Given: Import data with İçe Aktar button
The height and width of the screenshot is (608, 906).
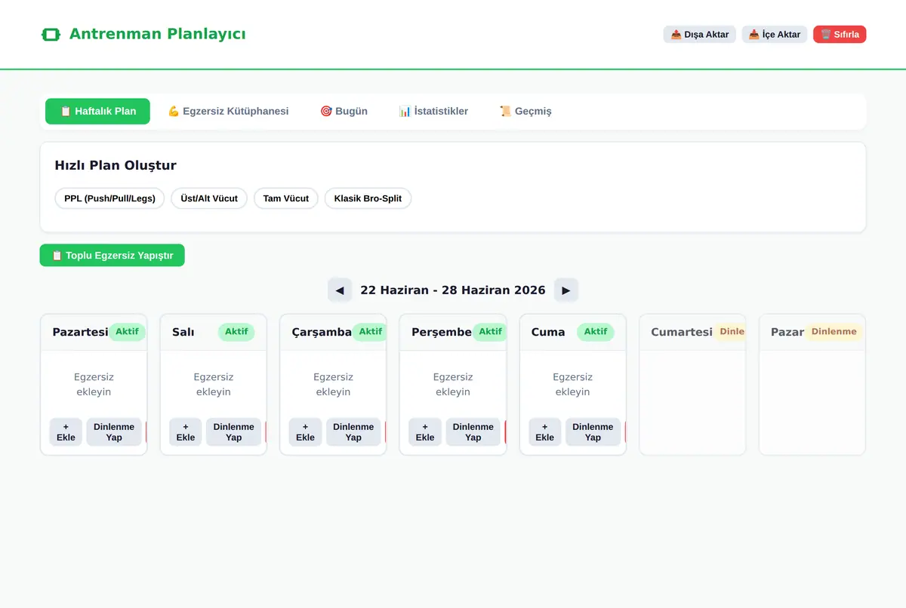Looking at the screenshot, I should 775,35.
